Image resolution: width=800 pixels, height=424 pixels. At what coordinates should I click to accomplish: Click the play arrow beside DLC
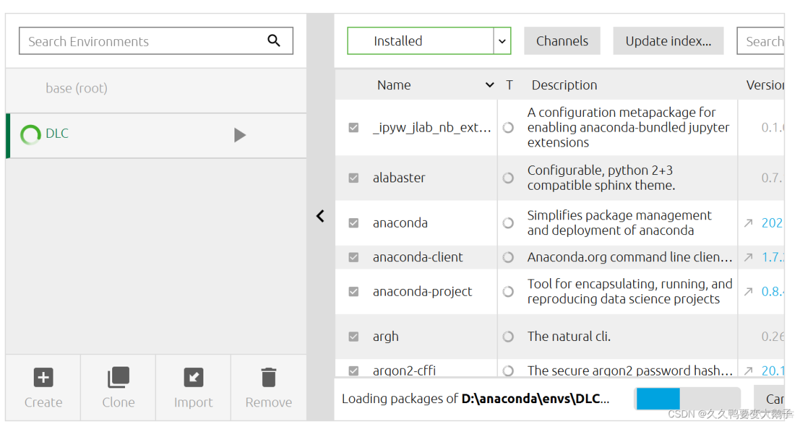tap(240, 135)
